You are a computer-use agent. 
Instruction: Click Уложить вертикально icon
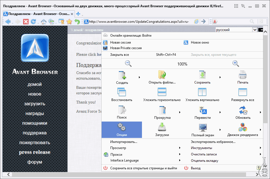(202, 92)
